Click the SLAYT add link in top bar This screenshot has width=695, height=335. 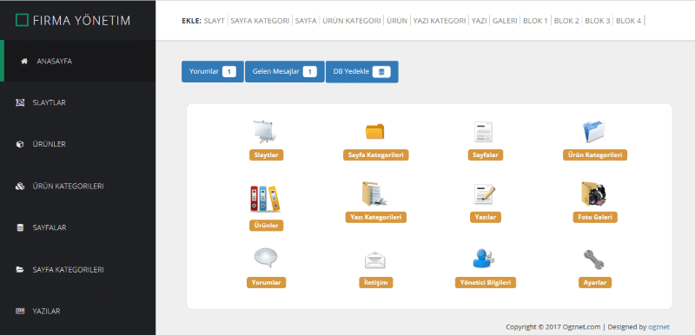pos(215,20)
